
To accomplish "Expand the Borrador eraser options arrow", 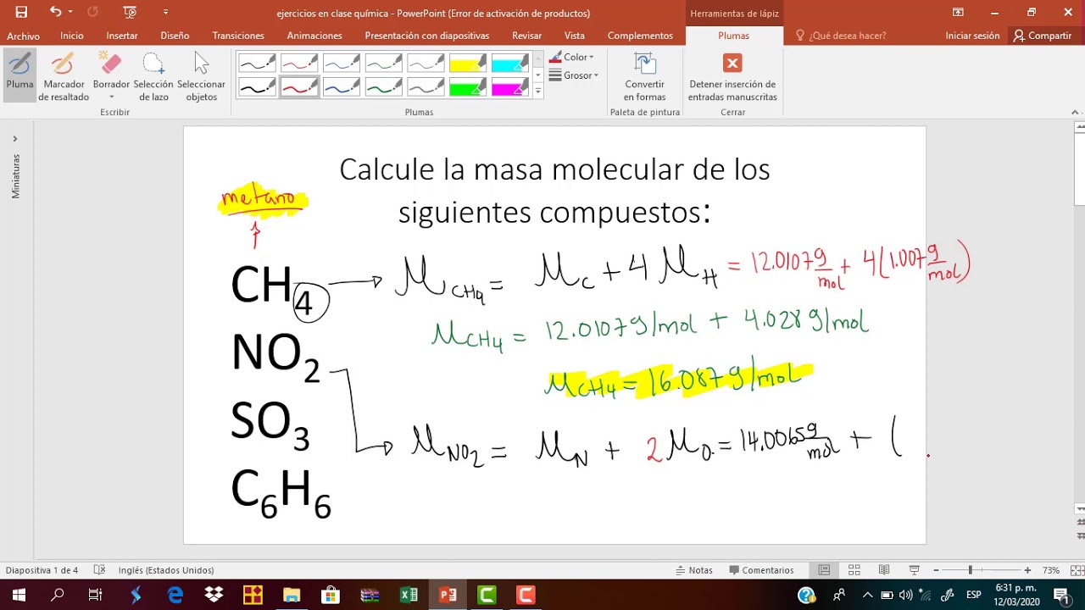I will click(x=111, y=97).
